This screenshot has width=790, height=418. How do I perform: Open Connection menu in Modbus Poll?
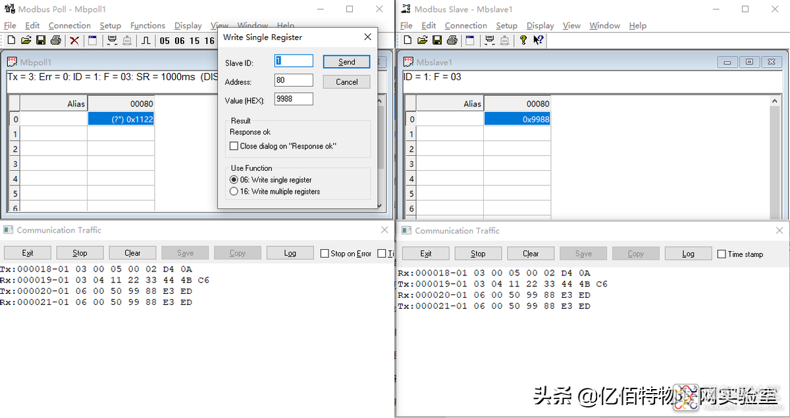(70, 26)
